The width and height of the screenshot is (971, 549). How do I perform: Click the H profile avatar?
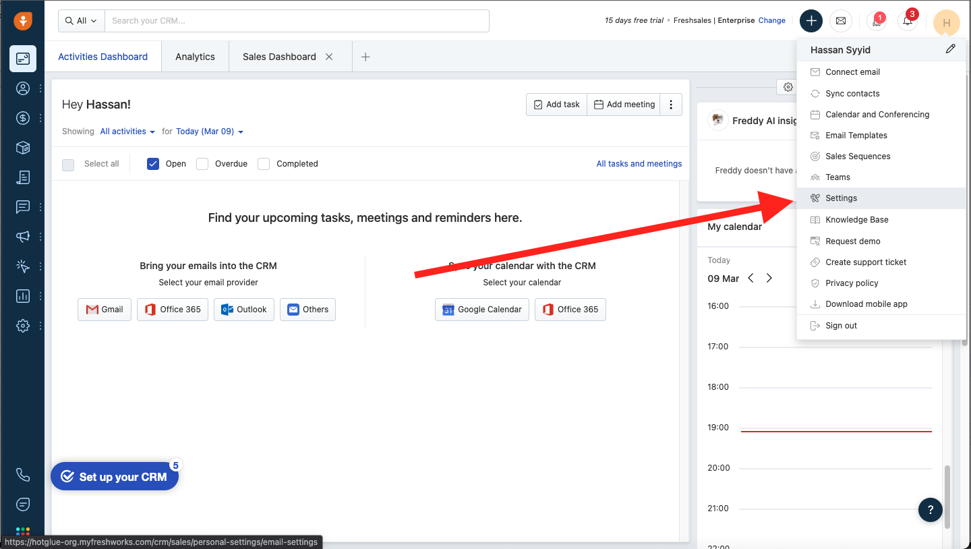point(947,23)
